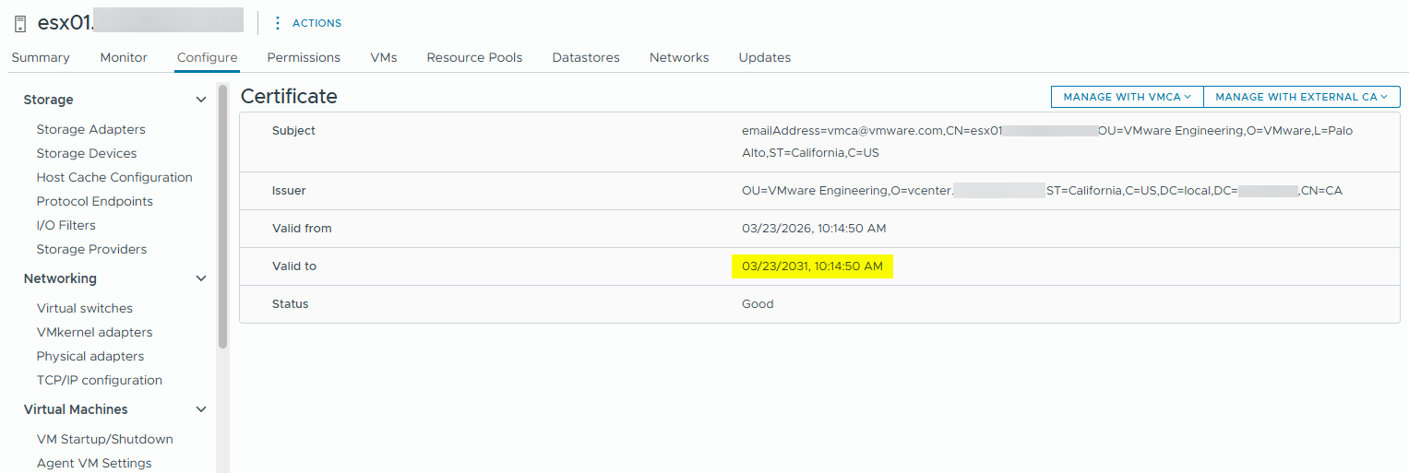Click the ESXi host icon beside esx01
1409x473 pixels.
[x=20, y=24]
